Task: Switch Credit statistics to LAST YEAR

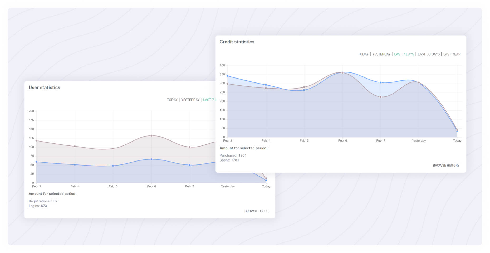Action: (x=452, y=54)
